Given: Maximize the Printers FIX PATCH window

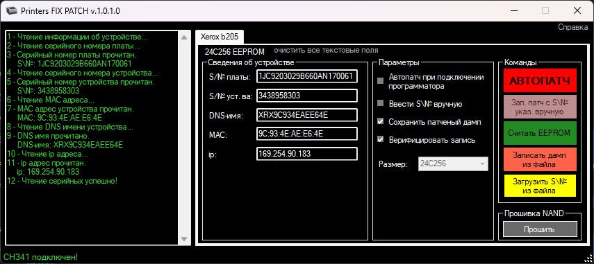Looking at the screenshot, I should [545, 10].
